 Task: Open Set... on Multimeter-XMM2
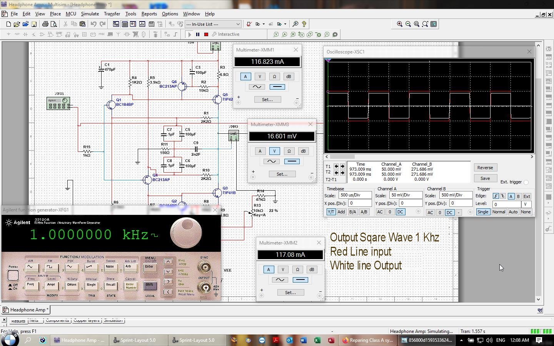pos(290,293)
